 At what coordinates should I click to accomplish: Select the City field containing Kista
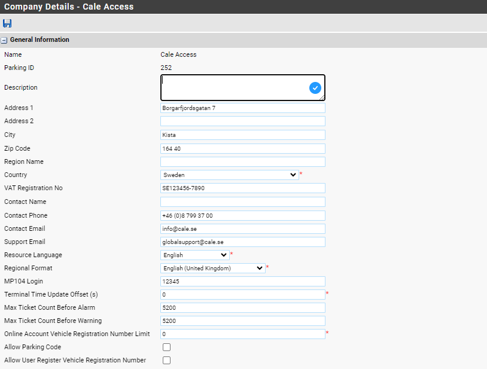point(242,135)
